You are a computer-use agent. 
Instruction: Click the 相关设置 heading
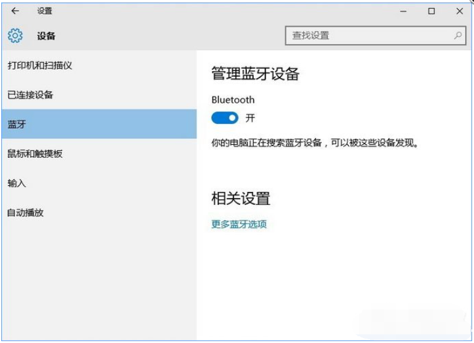coord(241,199)
